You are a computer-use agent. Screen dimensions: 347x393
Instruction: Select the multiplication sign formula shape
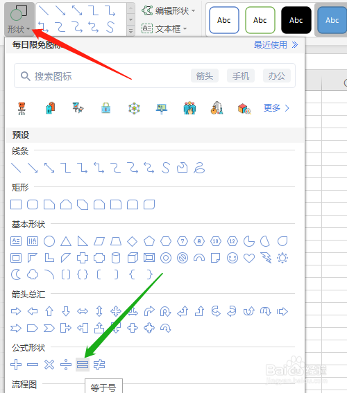coord(49,365)
